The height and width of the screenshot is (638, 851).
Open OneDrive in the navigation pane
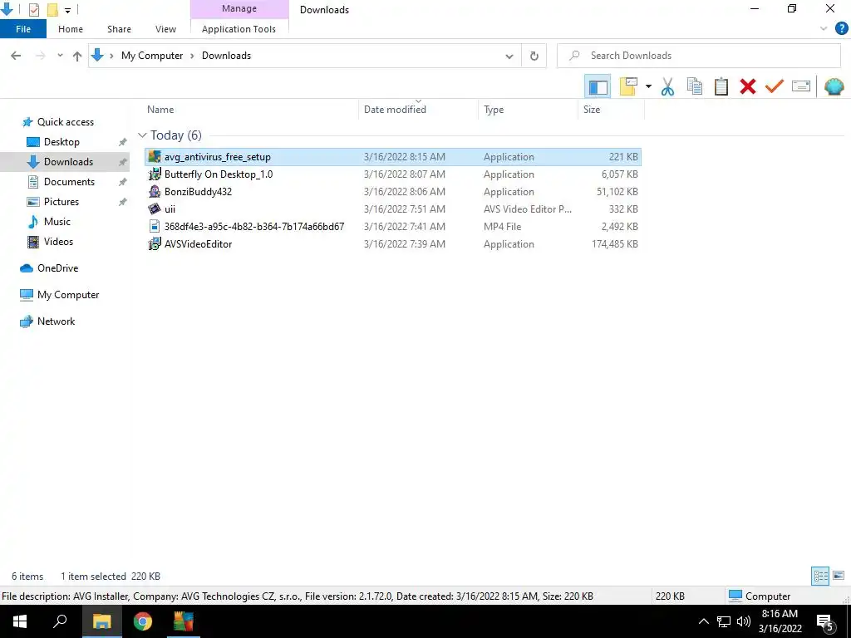tap(57, 268)
